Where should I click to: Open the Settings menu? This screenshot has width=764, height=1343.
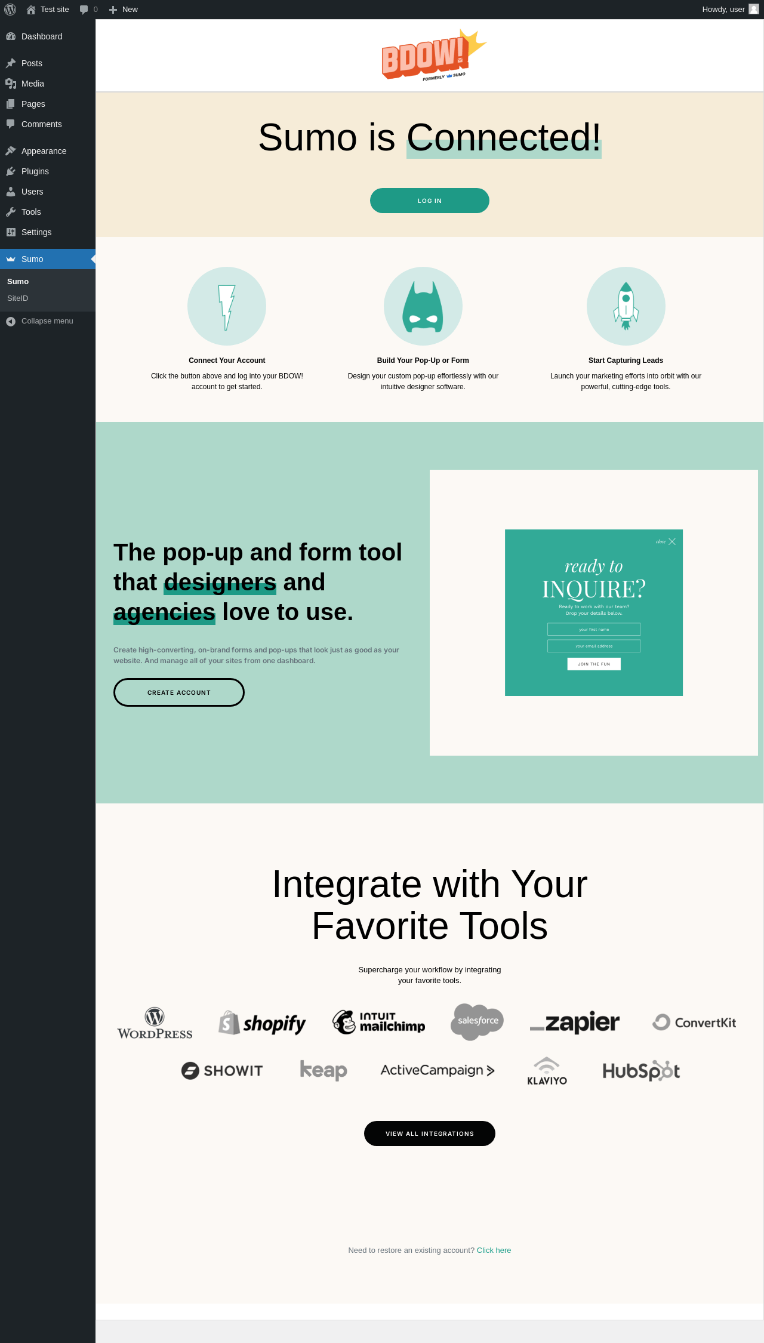click(x=48, y=232)
